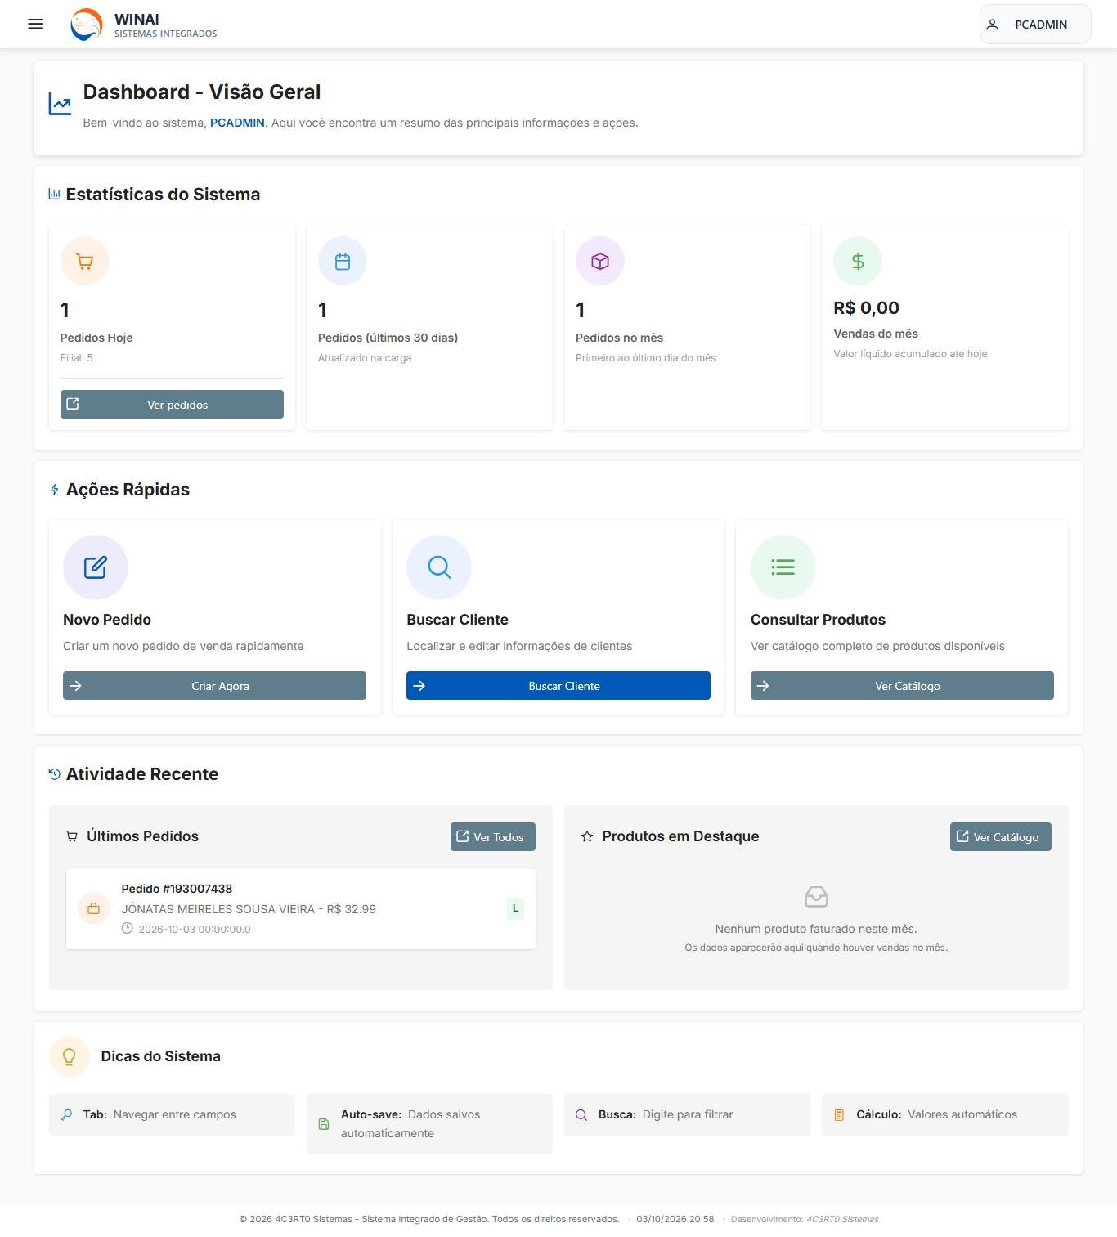Image resolution: width=1117 pixels, height=1237 pixels.
Task: Click the clock icon next to order date
Action: tap(128, 929)
